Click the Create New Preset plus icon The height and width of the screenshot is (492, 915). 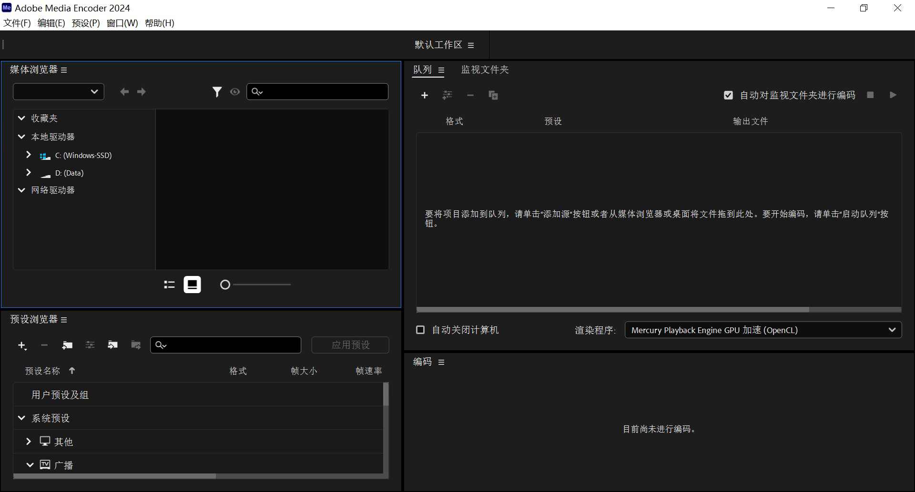tap(22, 345)
